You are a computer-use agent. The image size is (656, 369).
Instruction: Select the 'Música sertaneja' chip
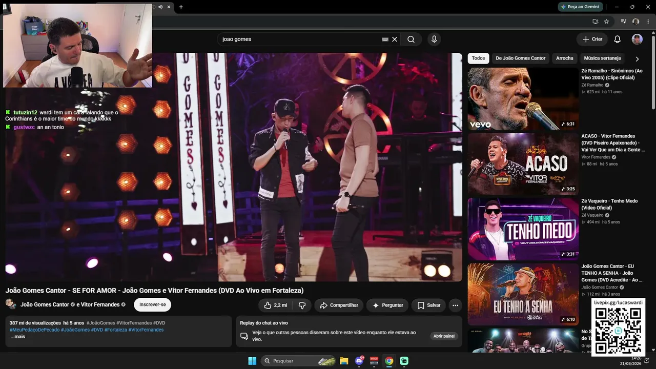tap(602, 58)
